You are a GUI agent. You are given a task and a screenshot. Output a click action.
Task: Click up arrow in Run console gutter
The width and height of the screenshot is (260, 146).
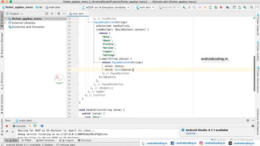13,132
